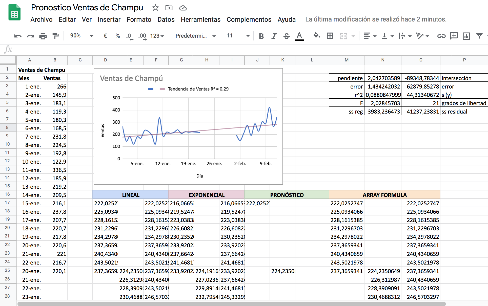Toggle strikethrough formatting
488x306 pixels.
tap(287, 36)
